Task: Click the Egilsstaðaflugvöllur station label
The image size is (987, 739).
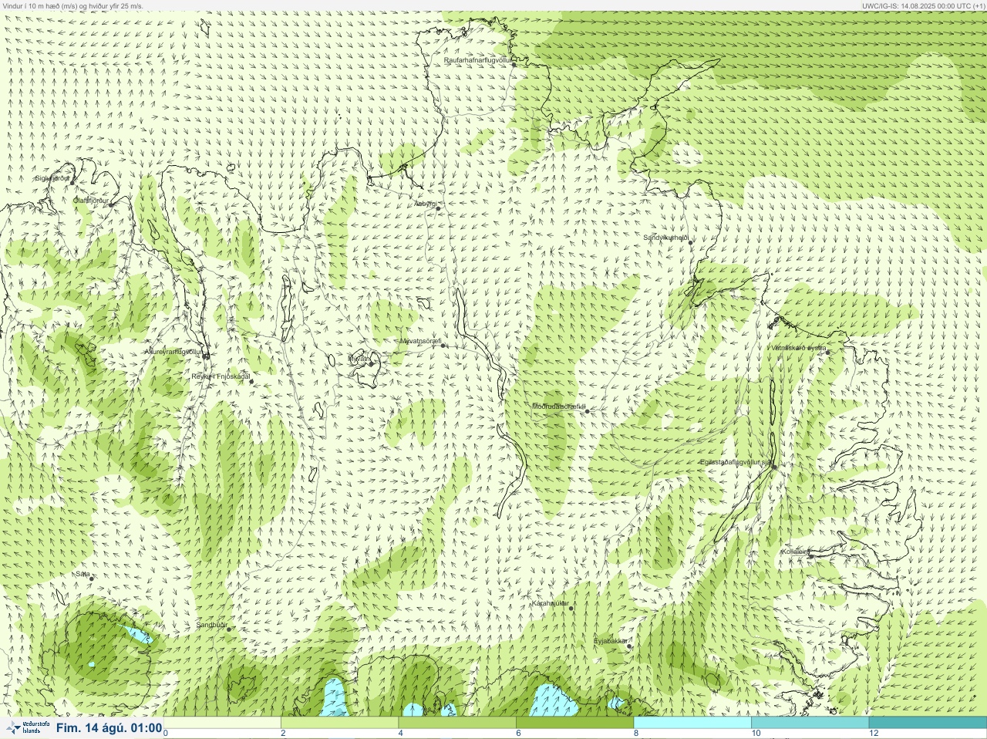Action: 736,462
